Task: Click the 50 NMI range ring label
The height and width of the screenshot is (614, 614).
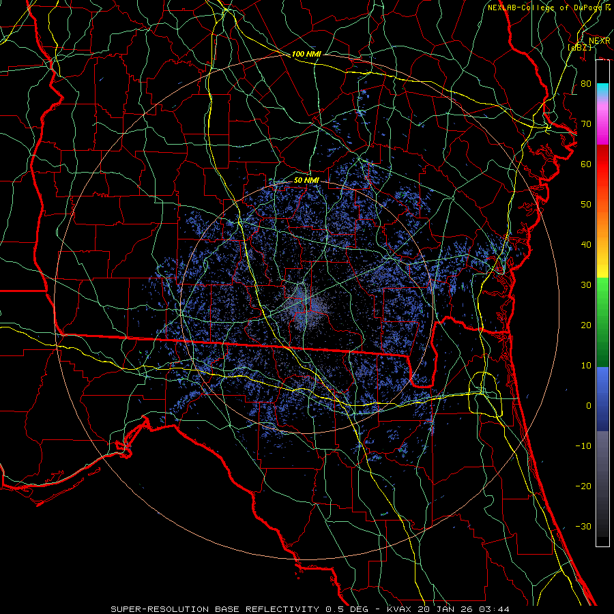Action: point(306,180)
